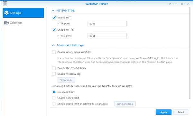
Task: Select the Settings tab in sidebar
Action: (23, 13)
